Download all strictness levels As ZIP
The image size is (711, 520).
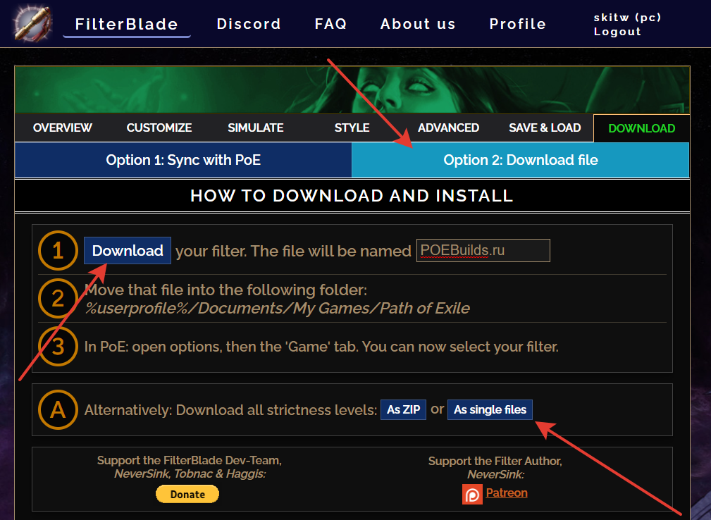point(403,409)
